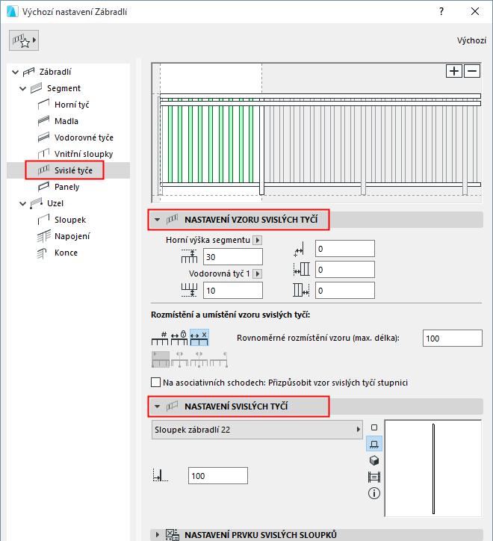Open Horní výška segmentu reference dropdown
Screen dimensions: 493x541
pyautogui.click(x=258, y=240)
